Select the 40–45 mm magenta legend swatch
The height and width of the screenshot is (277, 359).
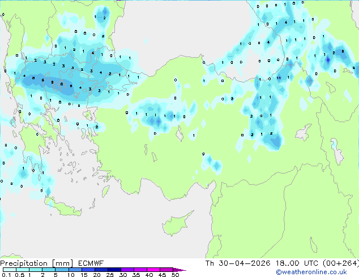coord(153,270)
